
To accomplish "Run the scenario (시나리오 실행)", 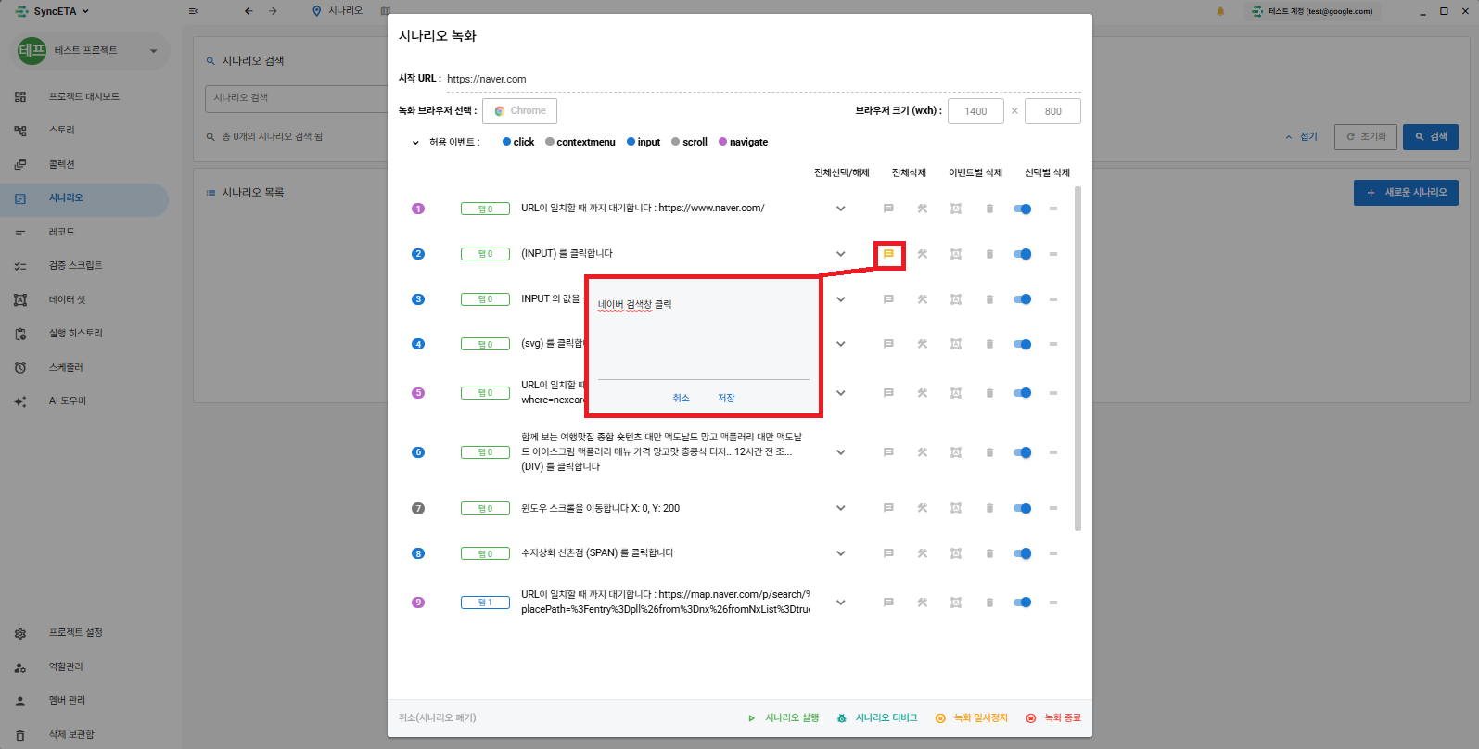I will pos(784,718).
